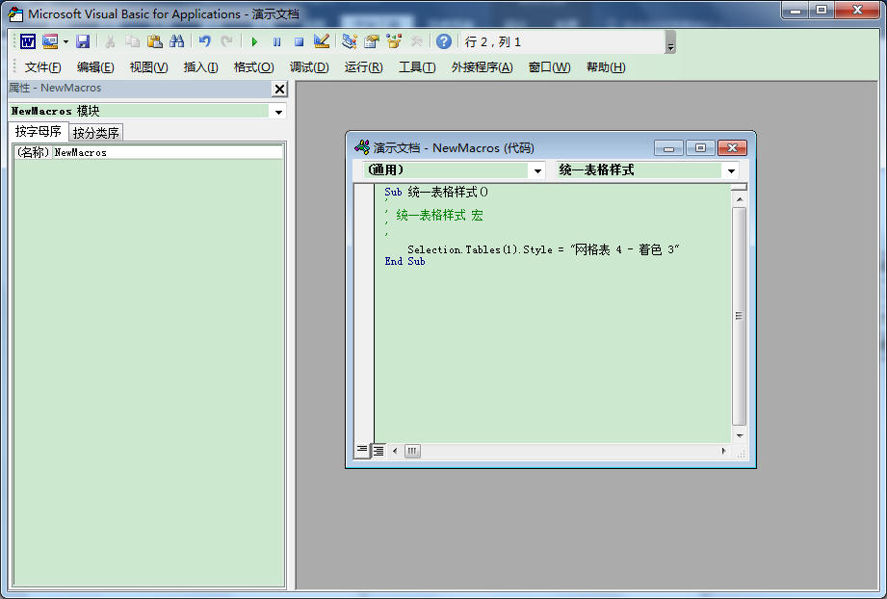Click the Break pause icon
Viewport: 887px width, 599px height.
coord(276,41)
